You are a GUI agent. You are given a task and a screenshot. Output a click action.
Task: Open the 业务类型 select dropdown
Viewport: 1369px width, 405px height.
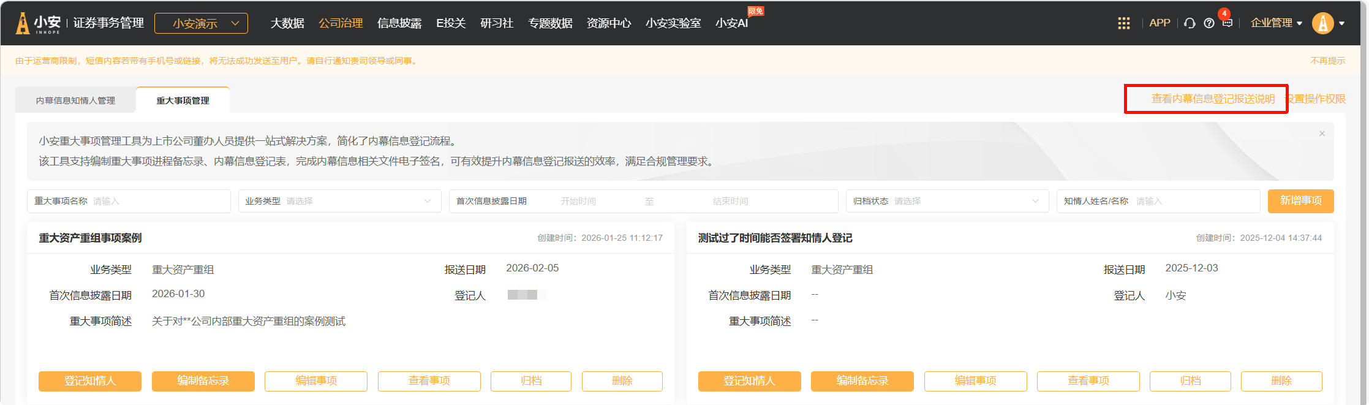(x=339, y=201)
